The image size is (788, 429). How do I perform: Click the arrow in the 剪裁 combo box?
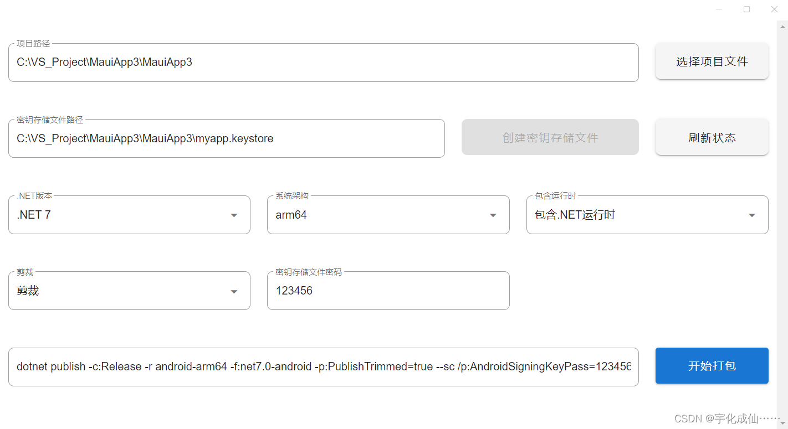tap(234, 292)
